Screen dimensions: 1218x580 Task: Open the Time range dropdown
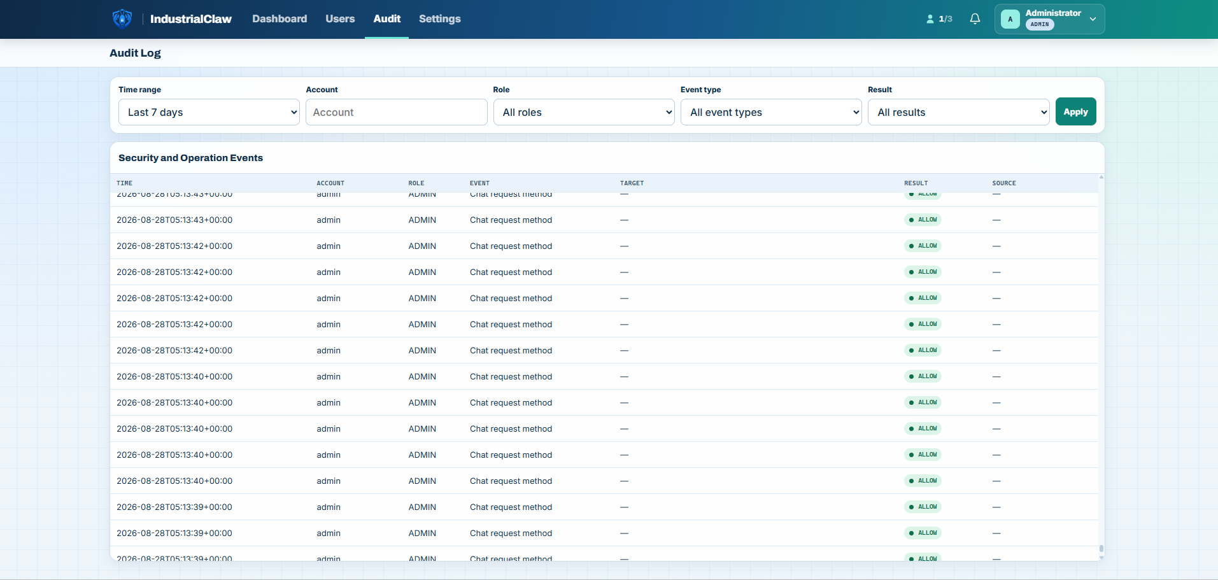coord(209,112)
